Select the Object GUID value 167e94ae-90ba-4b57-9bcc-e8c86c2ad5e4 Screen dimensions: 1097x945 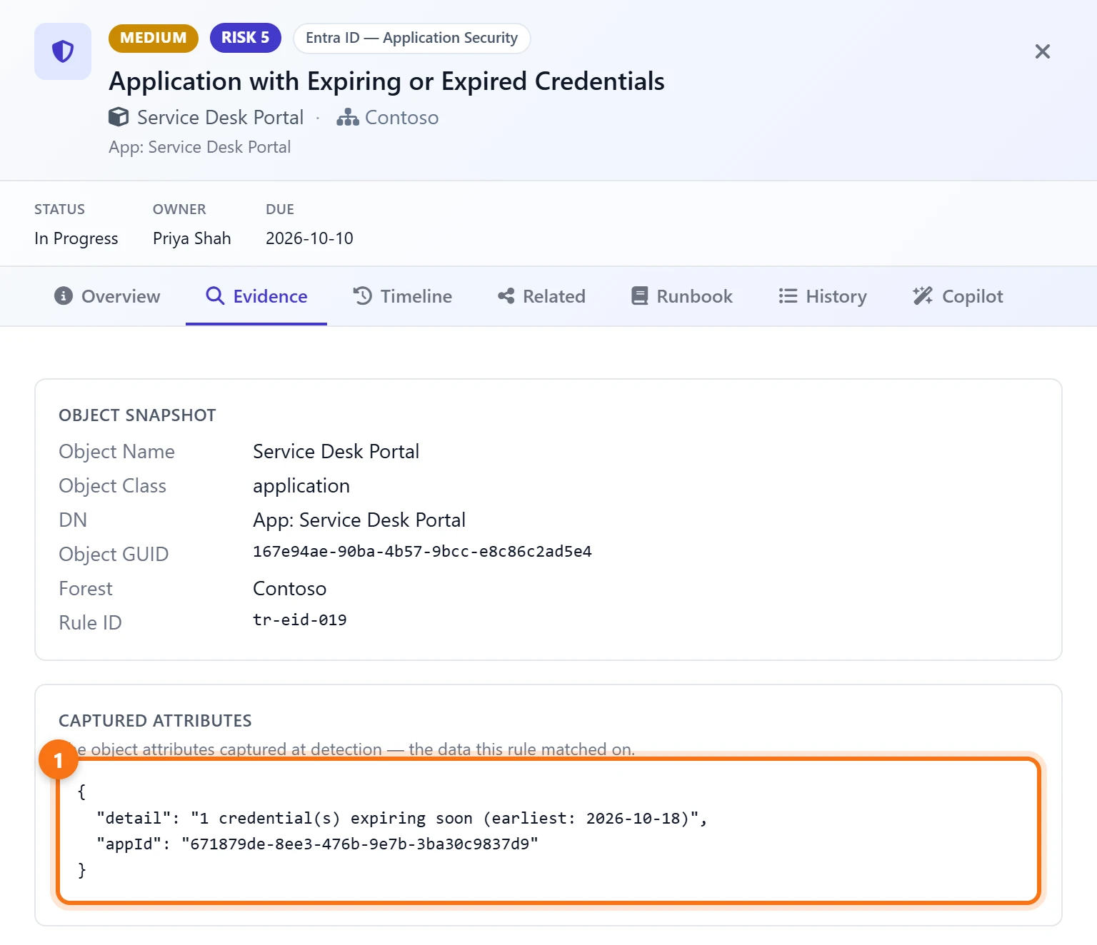coord(422,552)
